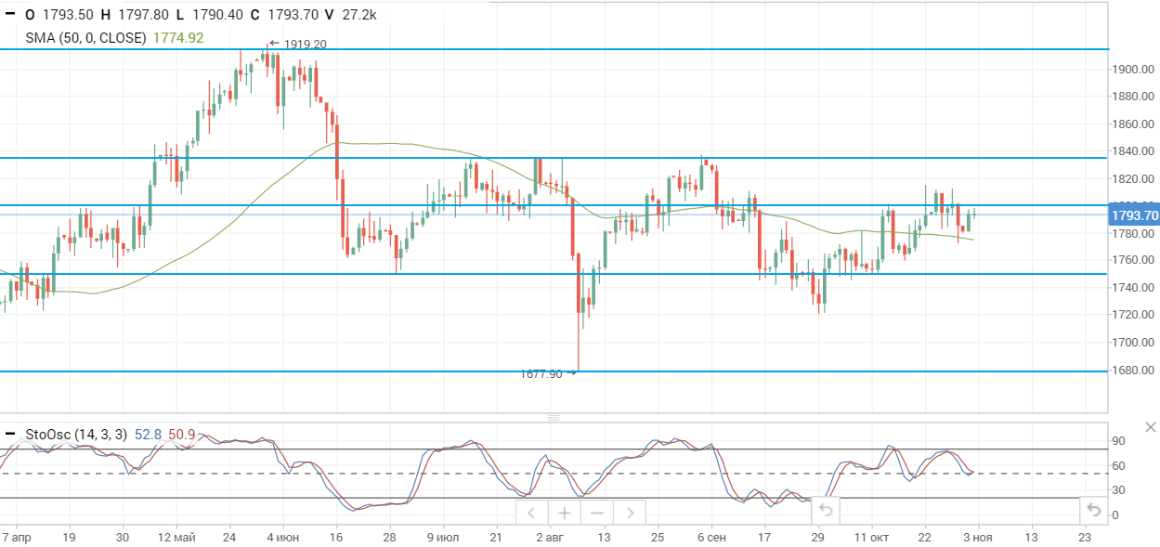Click the date label 11 окт
1160x547 pixels.
(x=872, y=538)
